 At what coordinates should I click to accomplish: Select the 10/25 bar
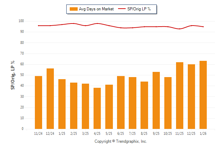coord(168,103)
